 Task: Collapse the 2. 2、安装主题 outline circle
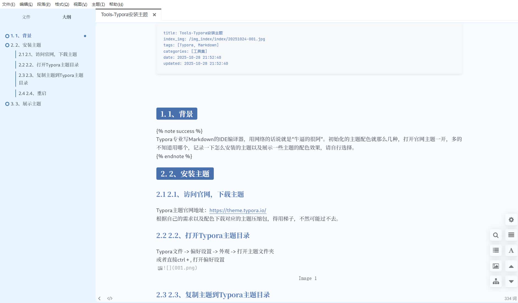tap(7, 45)
